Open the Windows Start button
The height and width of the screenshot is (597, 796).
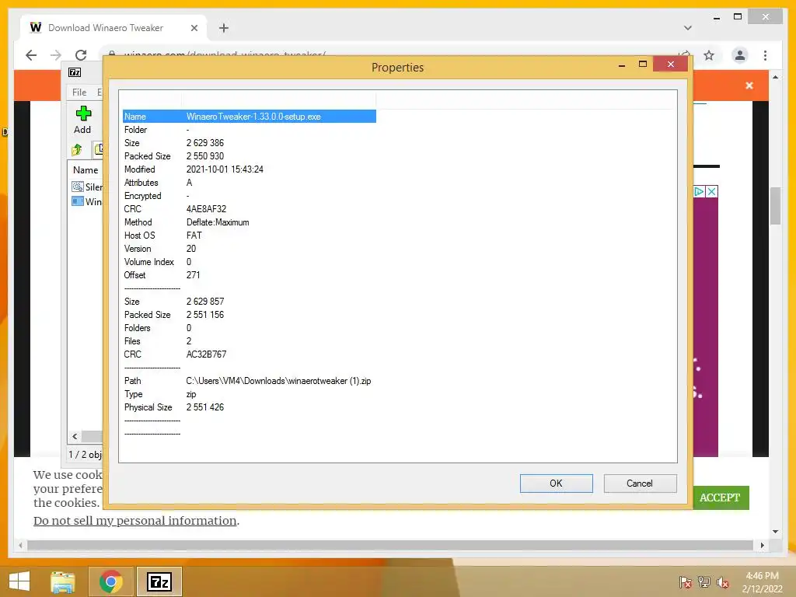19,581
